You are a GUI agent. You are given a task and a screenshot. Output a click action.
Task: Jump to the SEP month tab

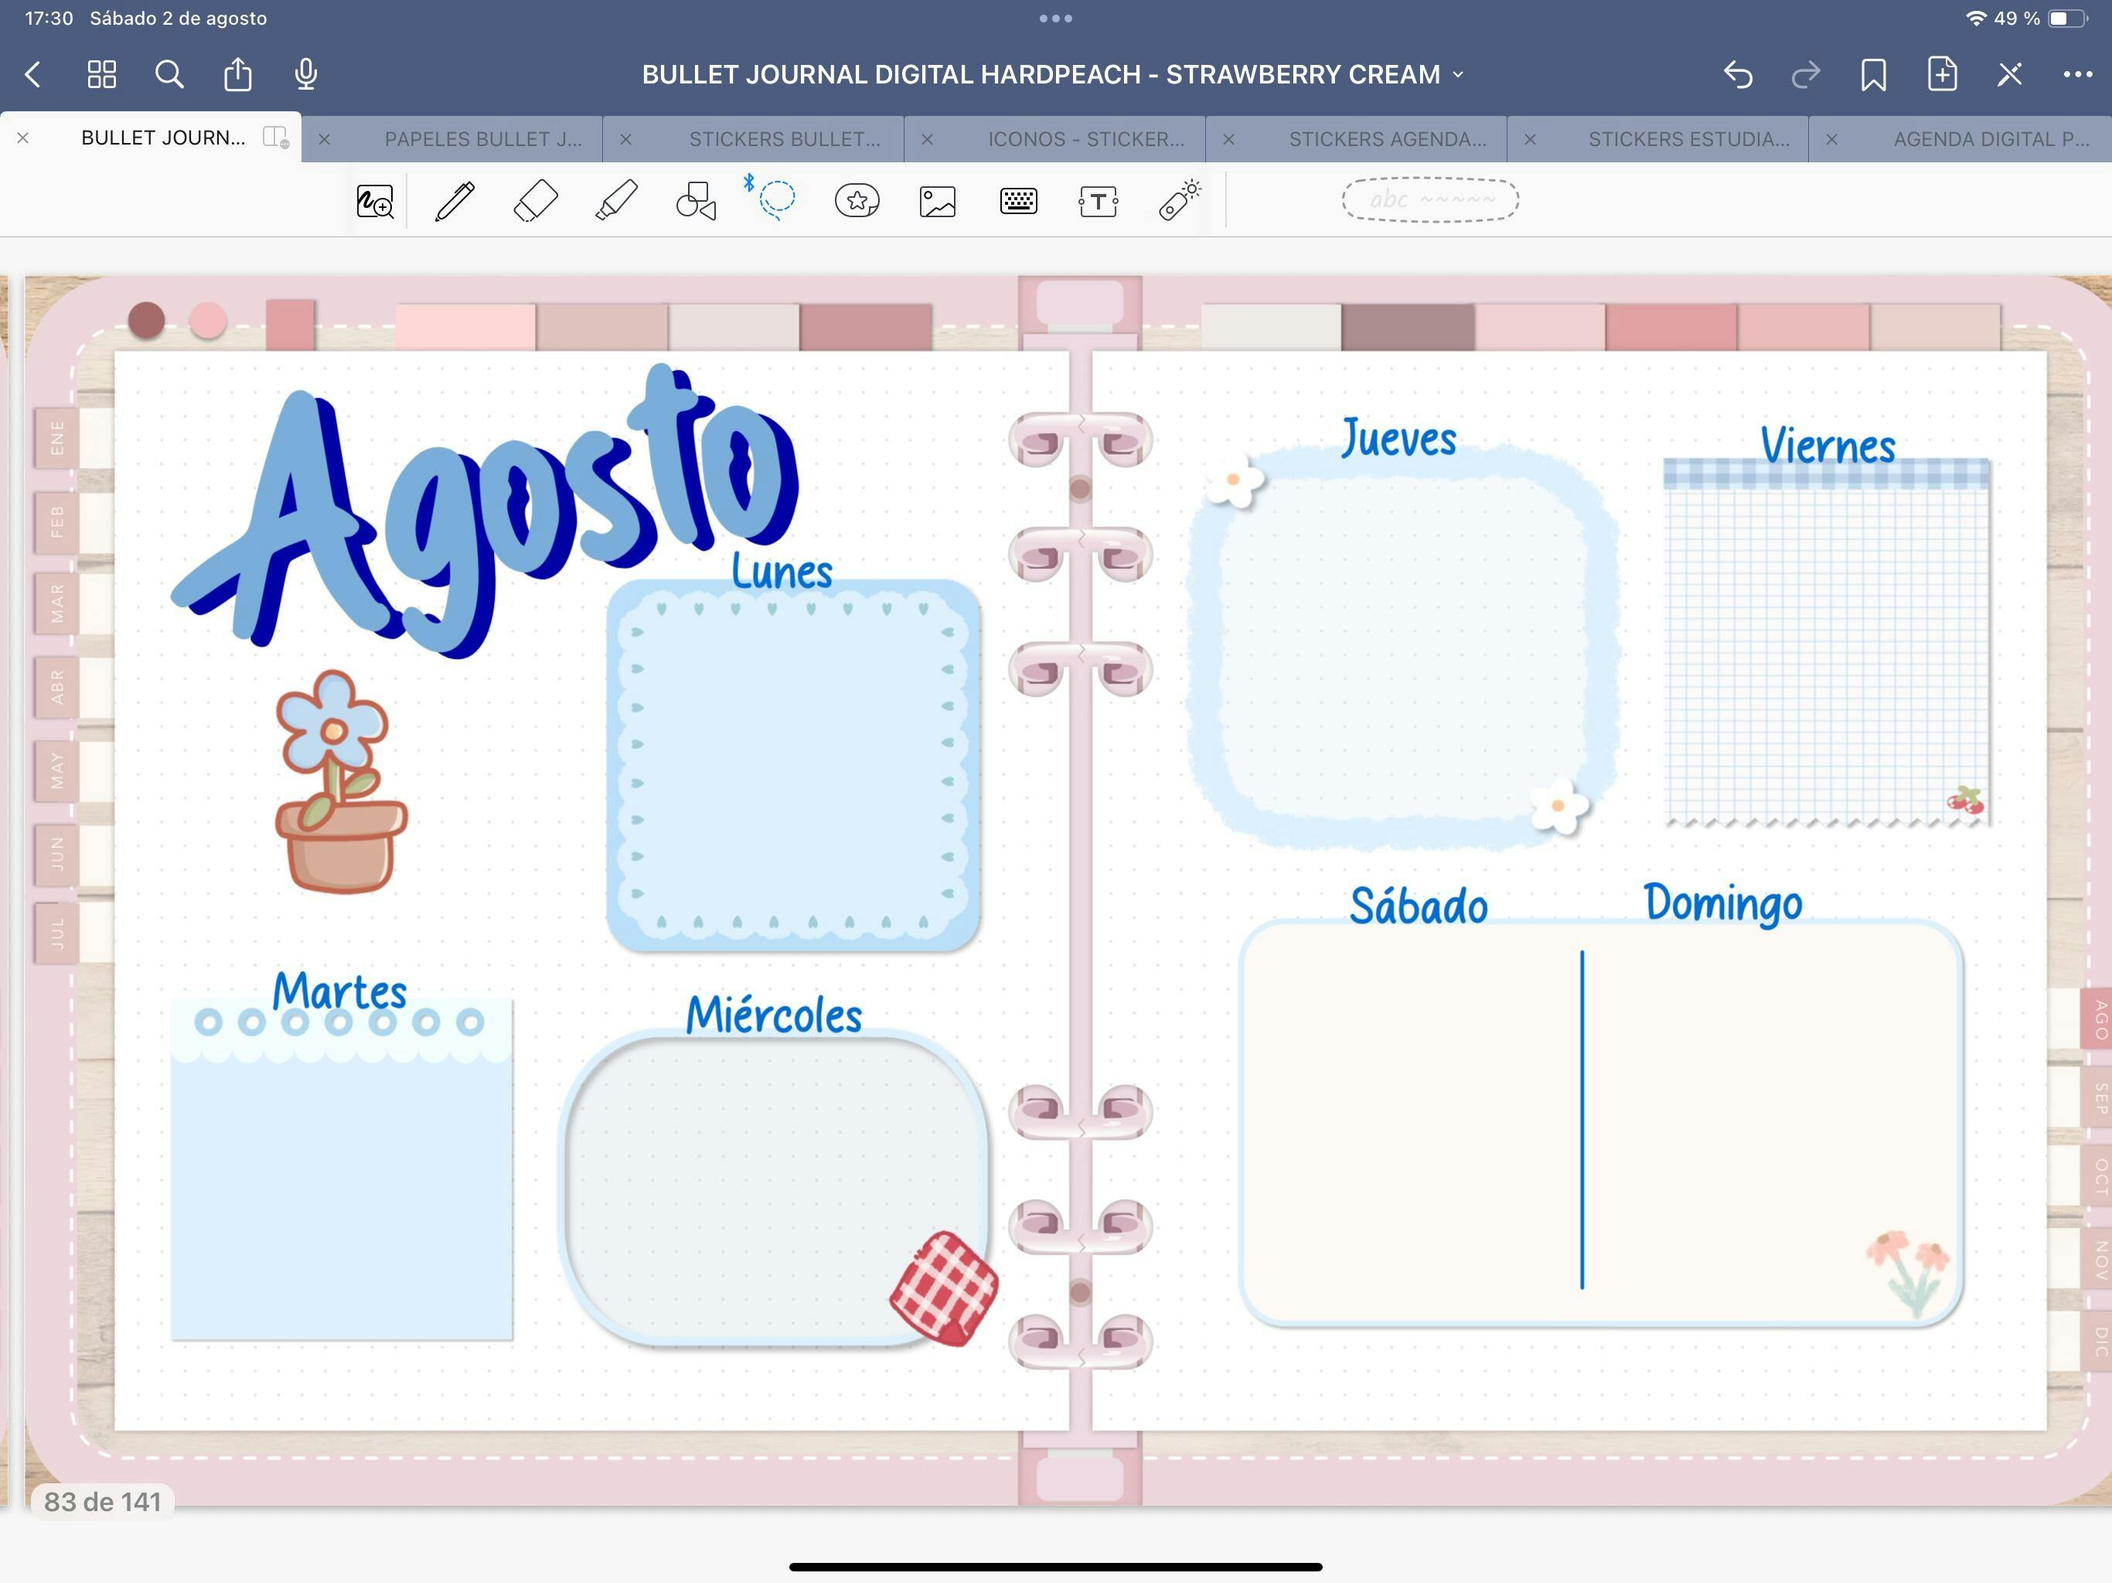point(2099,1098)
